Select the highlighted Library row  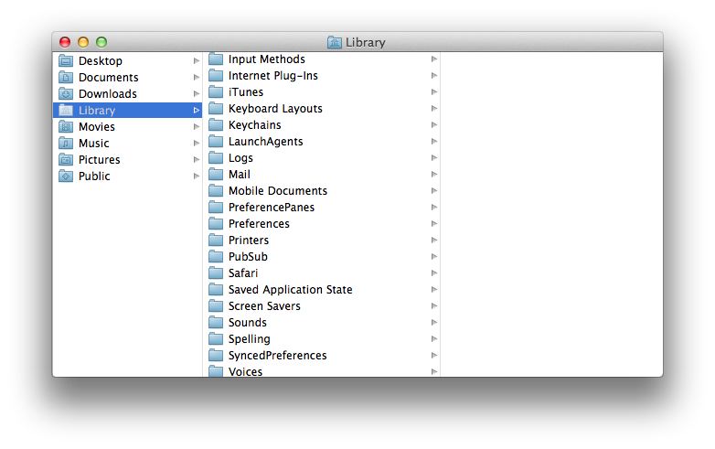pyautogui.click(x=128, y=111)
